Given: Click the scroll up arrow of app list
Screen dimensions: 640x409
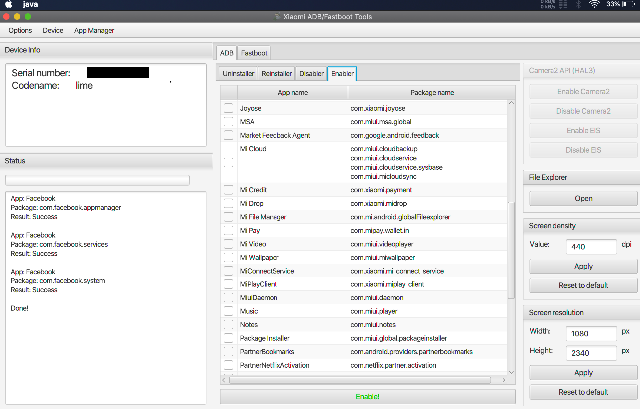Looking at the screenshot, I should click(511, 103).
